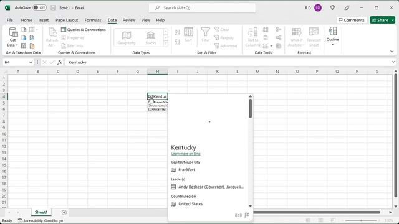
Task: Click the Reapply filter command
Action: click(x=224, y=38)
